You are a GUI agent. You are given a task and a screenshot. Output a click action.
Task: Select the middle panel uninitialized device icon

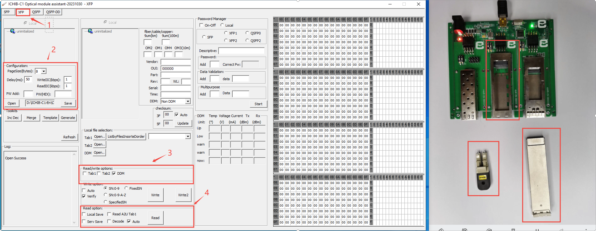[90, 31]
